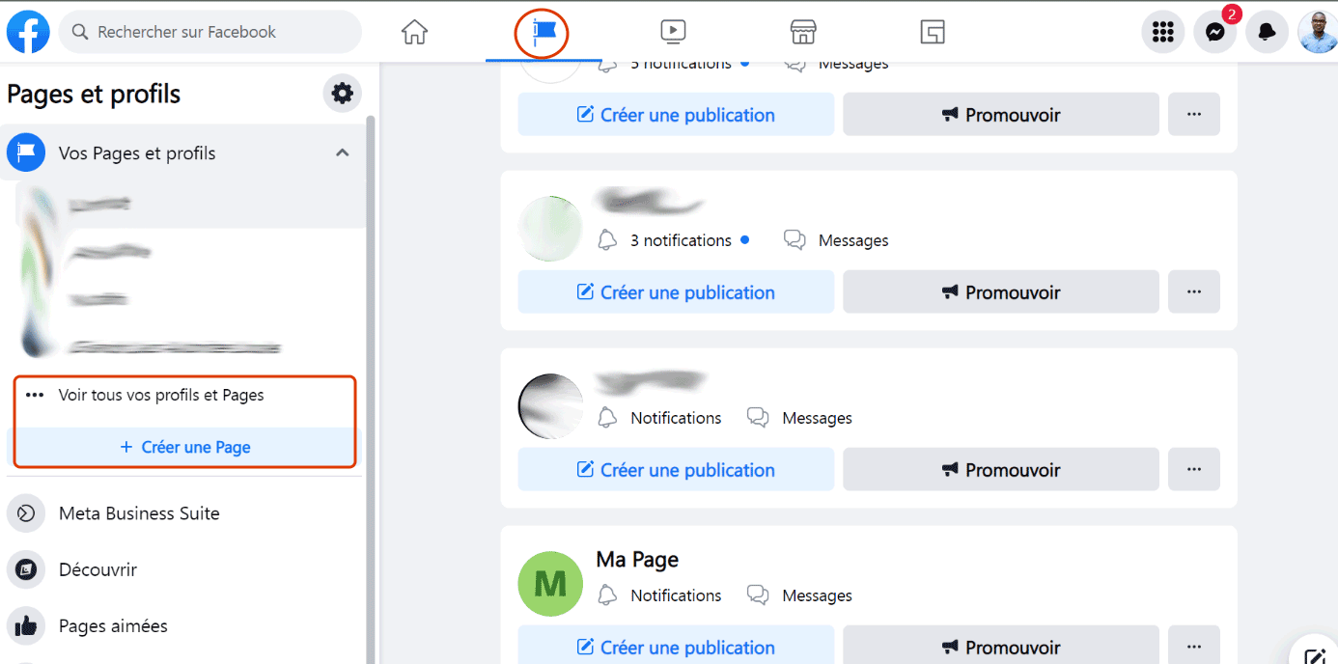The width and height of the screenshot is (1338, 664).
Task: Click Voir tous vos profils et Pages
Action: (x=161, y=395)
